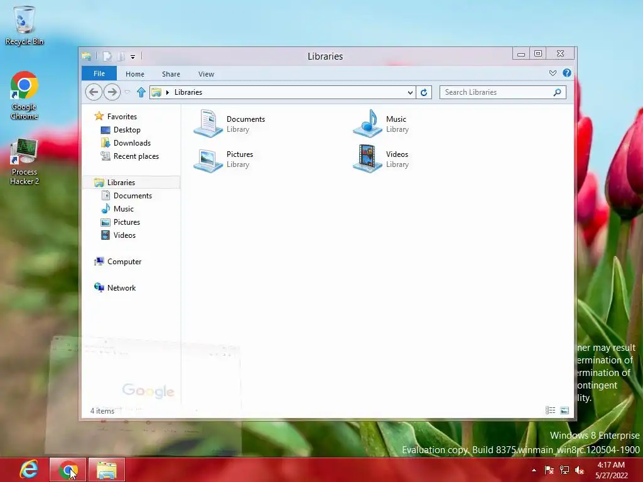
Task: Open the Home ribbon tab
Action: (135, 74)
